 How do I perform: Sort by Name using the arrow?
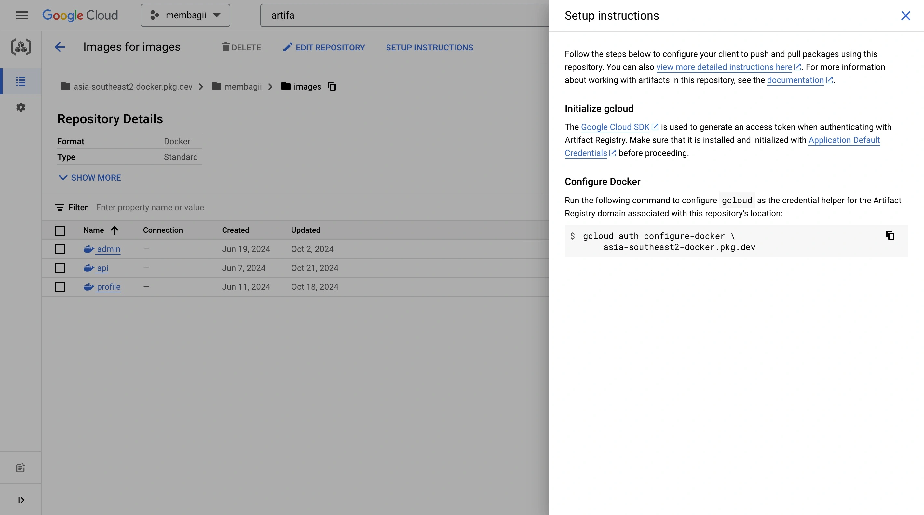pos(115,230)
